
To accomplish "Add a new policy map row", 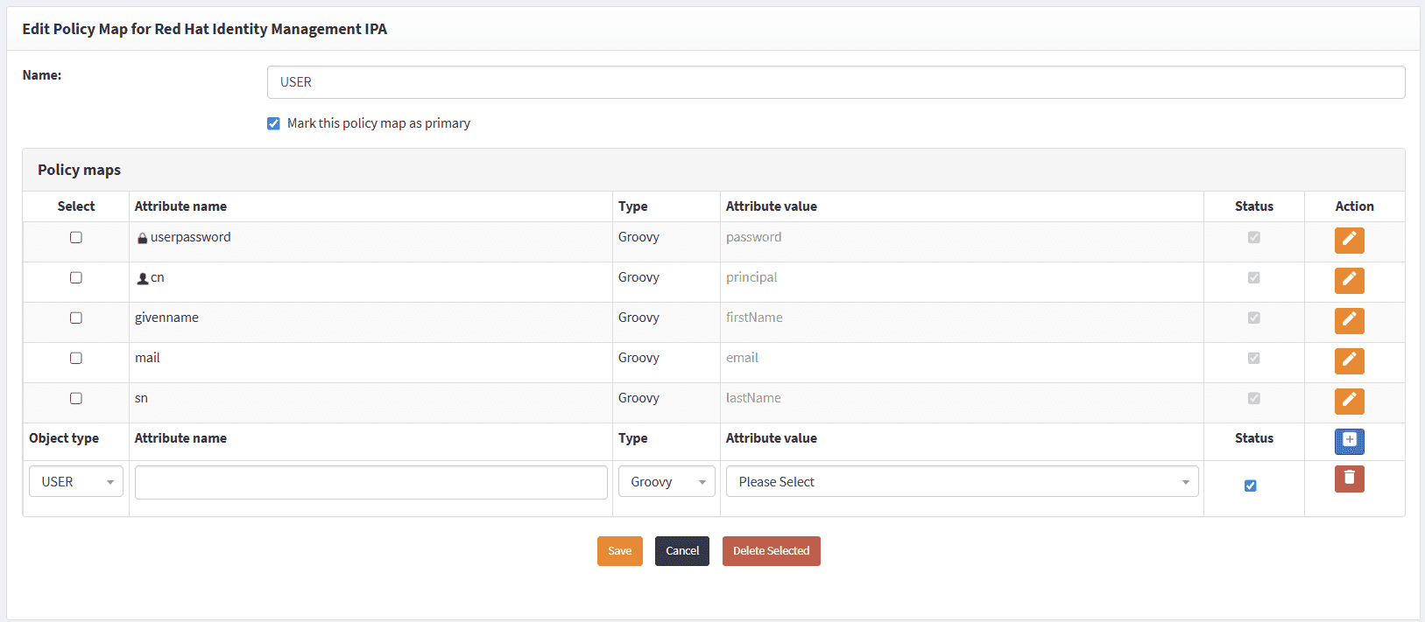I will pyautogui.click(x=1349, y=441).
